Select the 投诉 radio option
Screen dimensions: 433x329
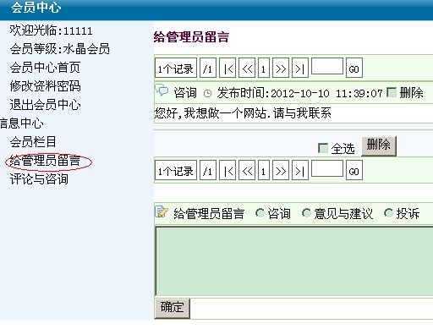(389, 213)
